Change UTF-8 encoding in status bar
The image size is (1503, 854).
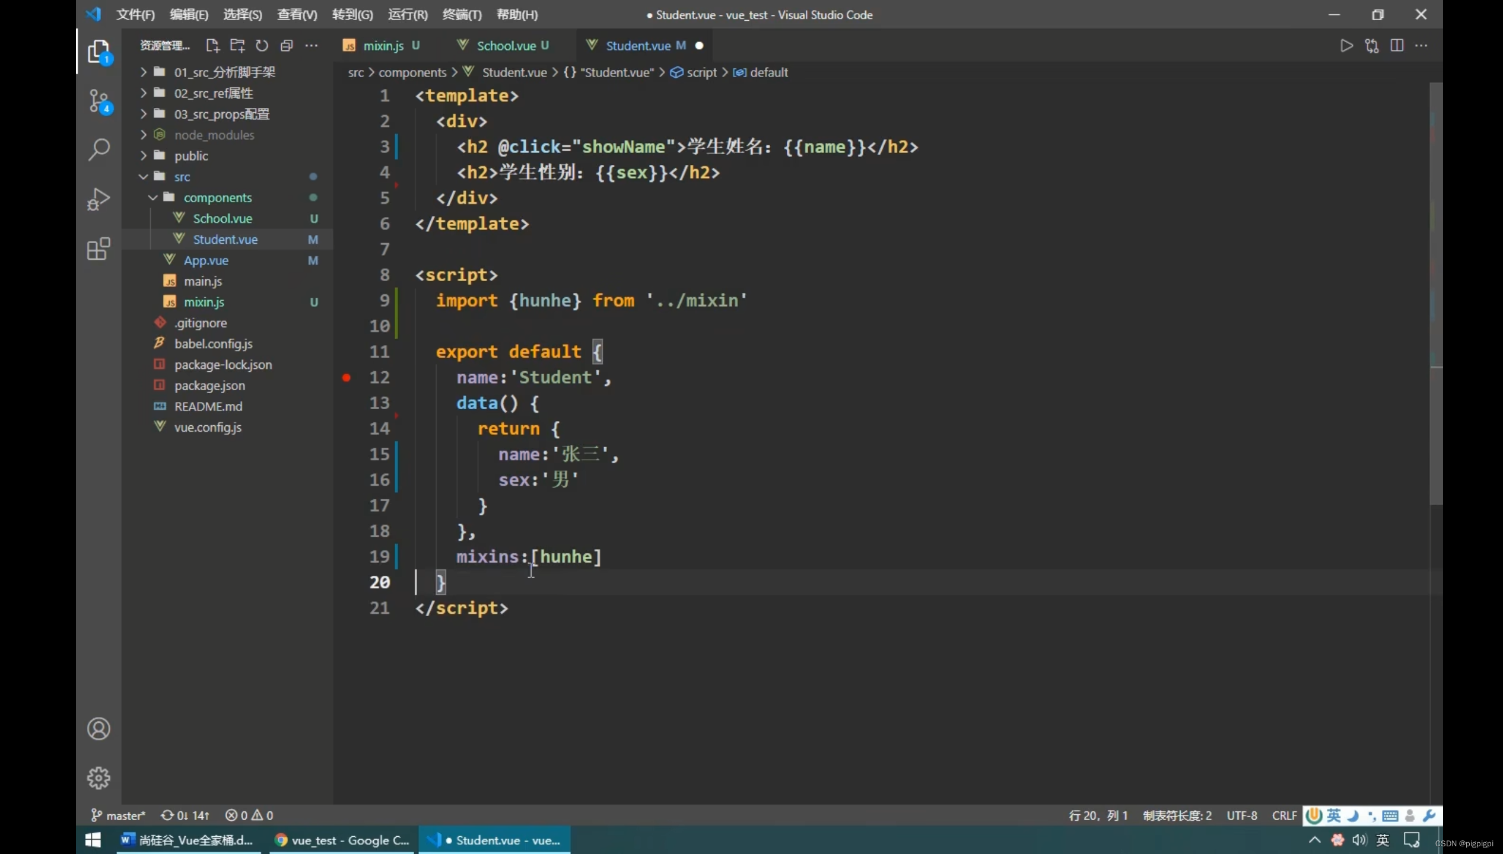click(1242, 815)
